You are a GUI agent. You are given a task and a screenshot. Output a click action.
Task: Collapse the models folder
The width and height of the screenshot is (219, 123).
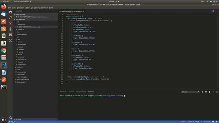[21, 47]
